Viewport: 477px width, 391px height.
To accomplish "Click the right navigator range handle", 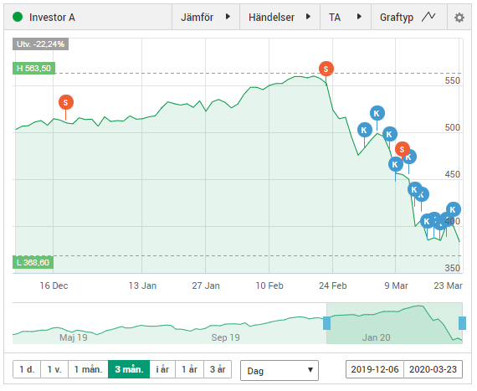I will click(x=462, y=323).
